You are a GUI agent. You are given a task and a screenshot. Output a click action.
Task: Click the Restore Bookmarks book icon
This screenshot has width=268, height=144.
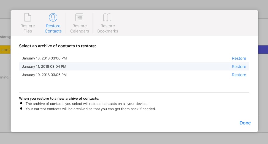(x=107, y=17)
